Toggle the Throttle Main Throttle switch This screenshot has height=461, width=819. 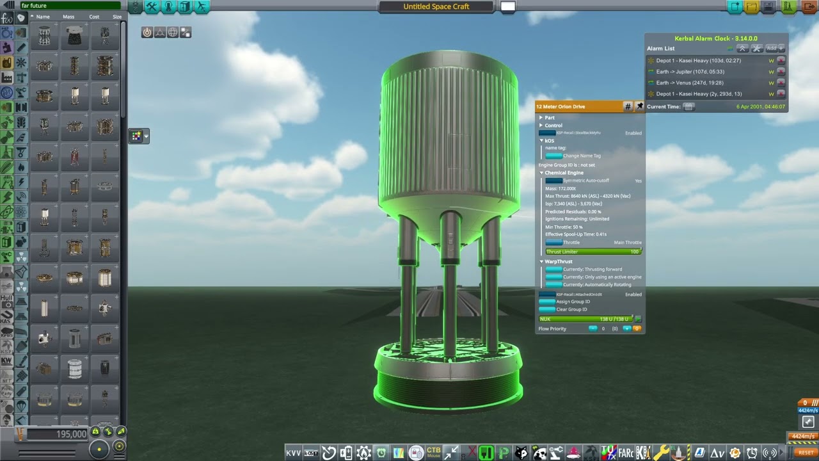(554, 243)
